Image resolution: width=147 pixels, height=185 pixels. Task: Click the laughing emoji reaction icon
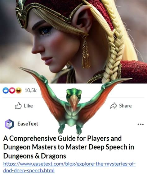(18, 91)
